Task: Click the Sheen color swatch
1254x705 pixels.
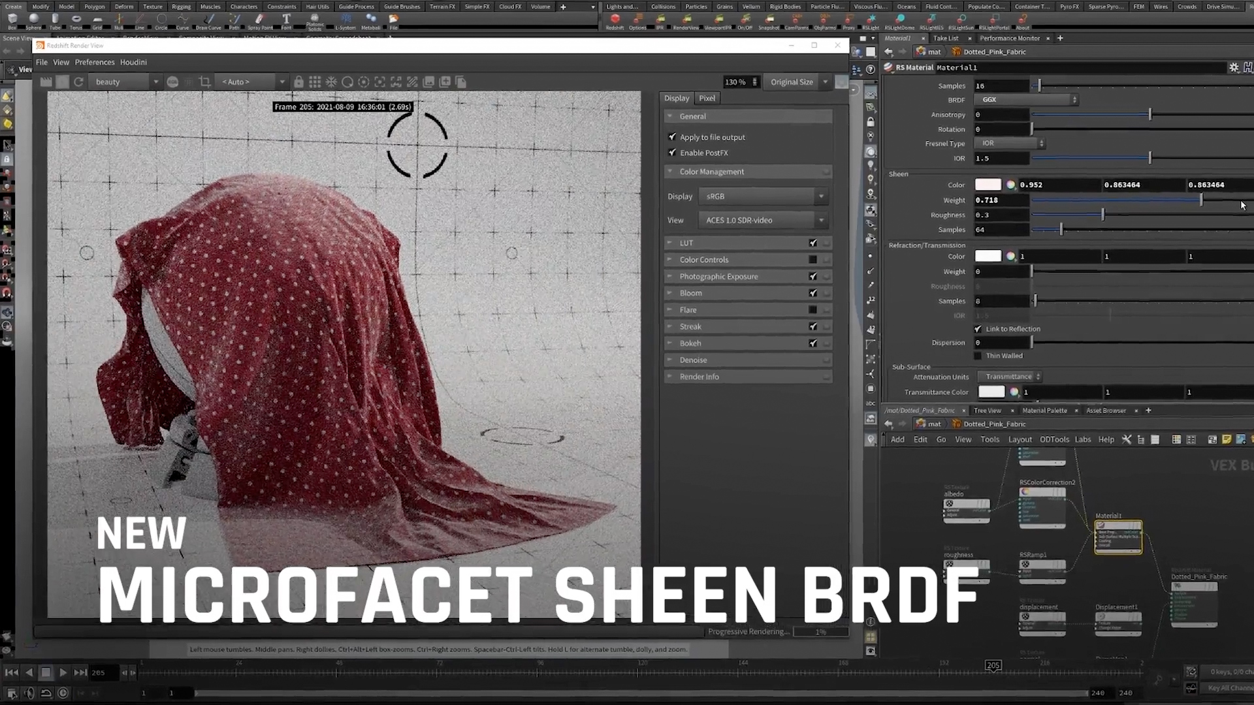Action: pos(988,185)
